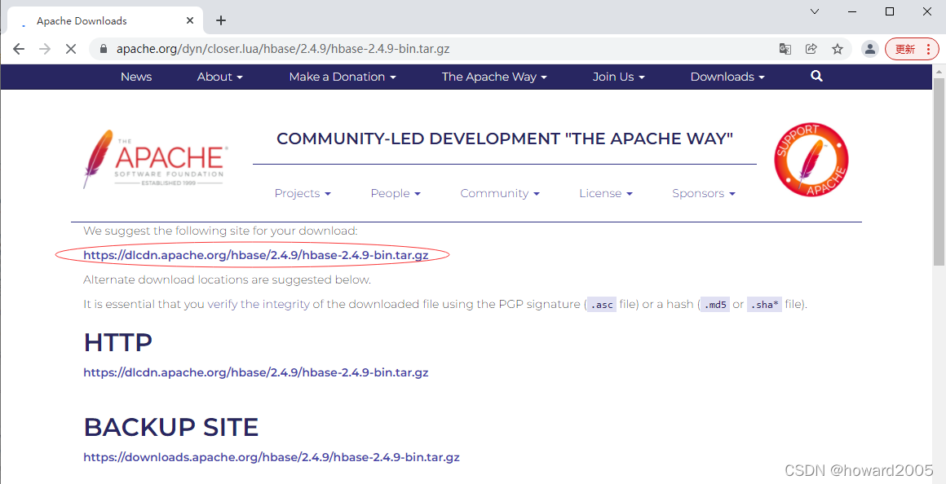Click the Apache Software Foundation logo
This screenshot has height=484, width=946.
click(x=156, y=159)
